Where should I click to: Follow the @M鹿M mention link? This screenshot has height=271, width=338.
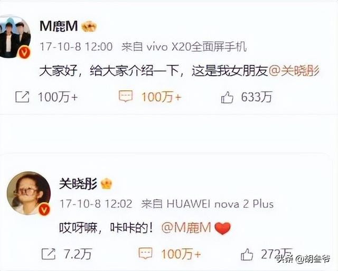point(186,228)
